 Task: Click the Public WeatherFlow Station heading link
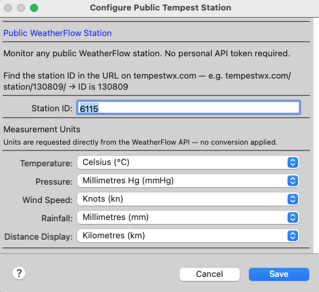pos(58,33)
